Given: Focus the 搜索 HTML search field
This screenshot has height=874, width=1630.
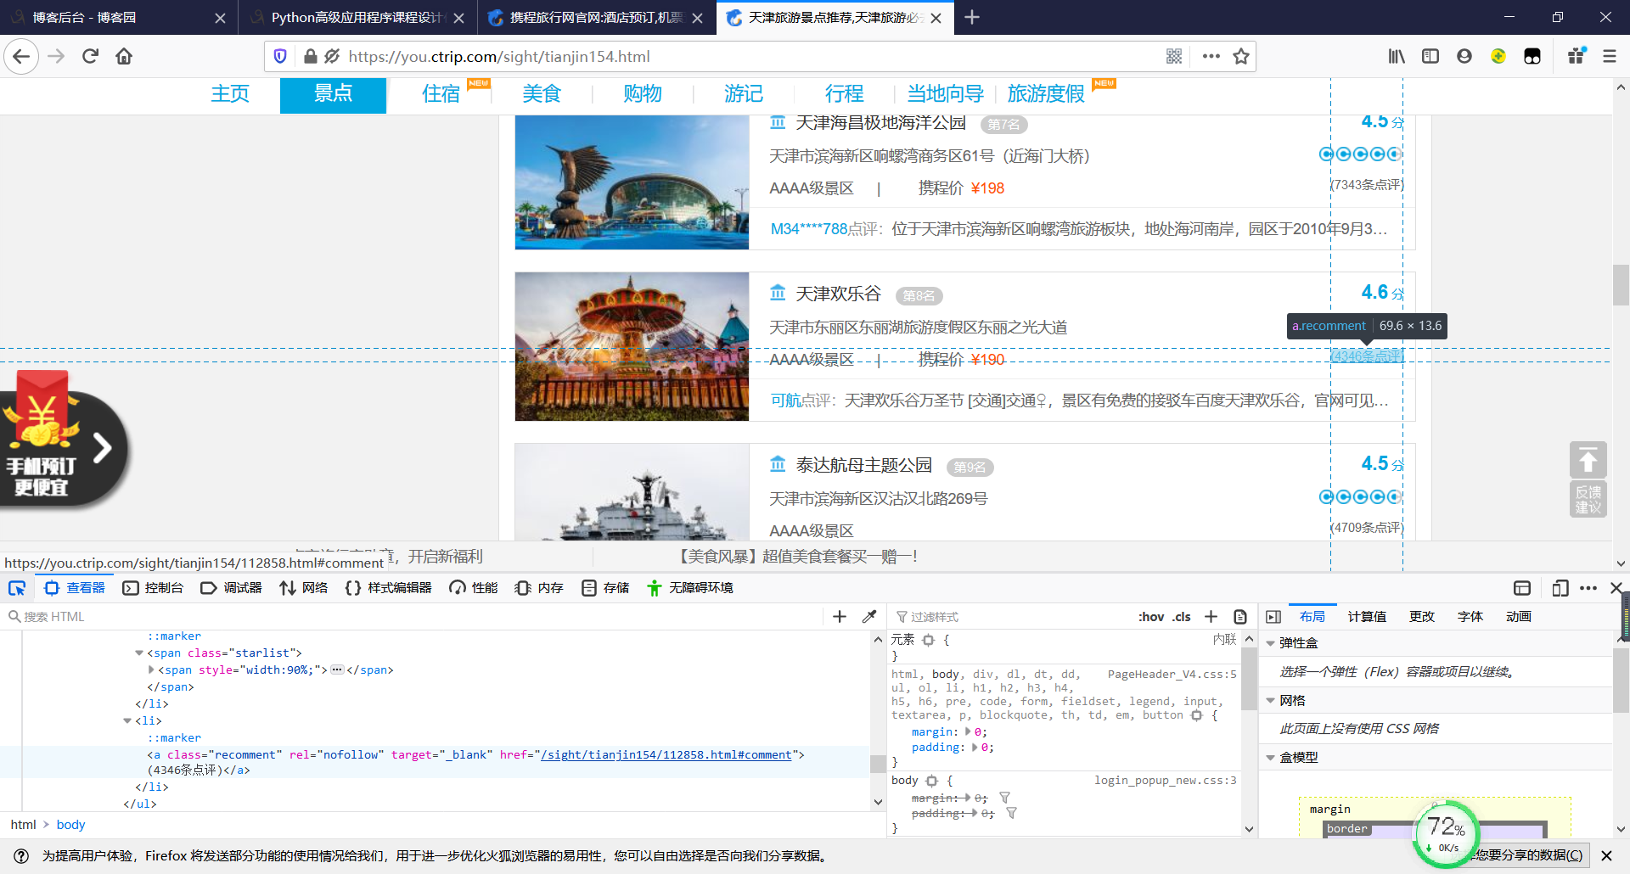Looking at the screenshot, I should click(416, 617).
